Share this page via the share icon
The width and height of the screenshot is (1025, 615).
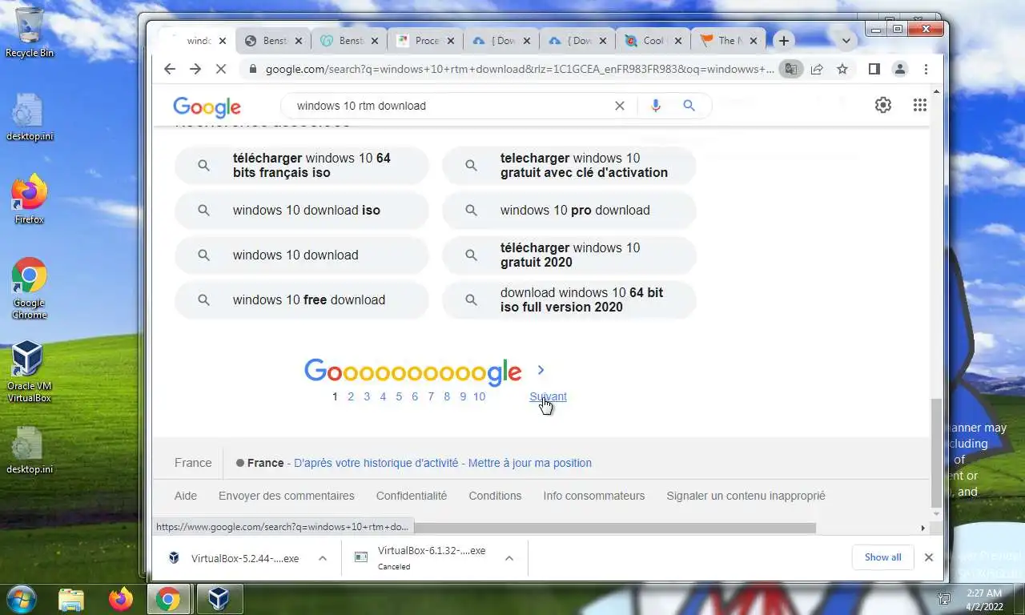(817, 69)
